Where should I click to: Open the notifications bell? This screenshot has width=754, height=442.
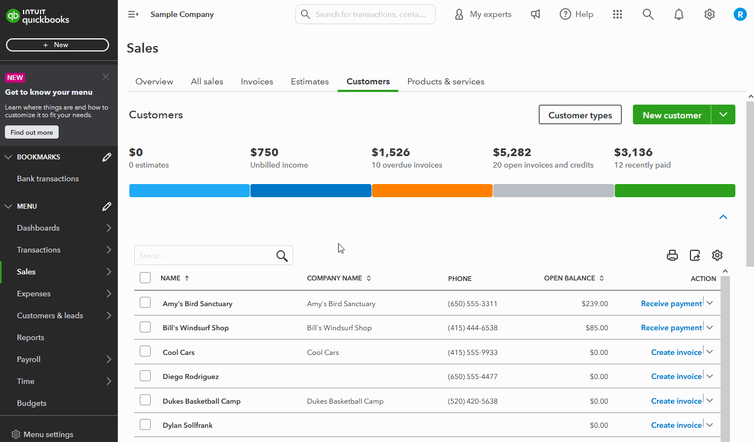point(679,15)
